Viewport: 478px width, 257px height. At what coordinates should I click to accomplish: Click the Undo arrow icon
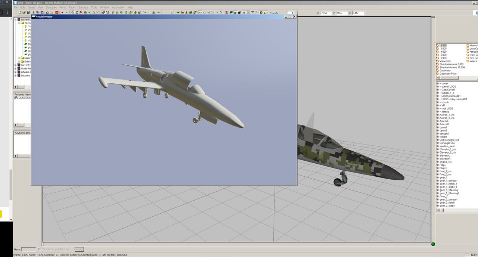[47, 12]
